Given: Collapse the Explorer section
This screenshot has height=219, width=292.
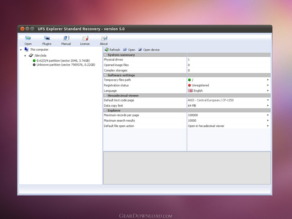Looking at the screenshot, I should (x=105, y=111).
